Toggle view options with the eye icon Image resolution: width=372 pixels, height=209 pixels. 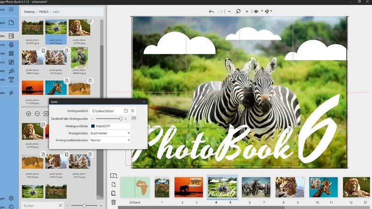coord(256,11)
